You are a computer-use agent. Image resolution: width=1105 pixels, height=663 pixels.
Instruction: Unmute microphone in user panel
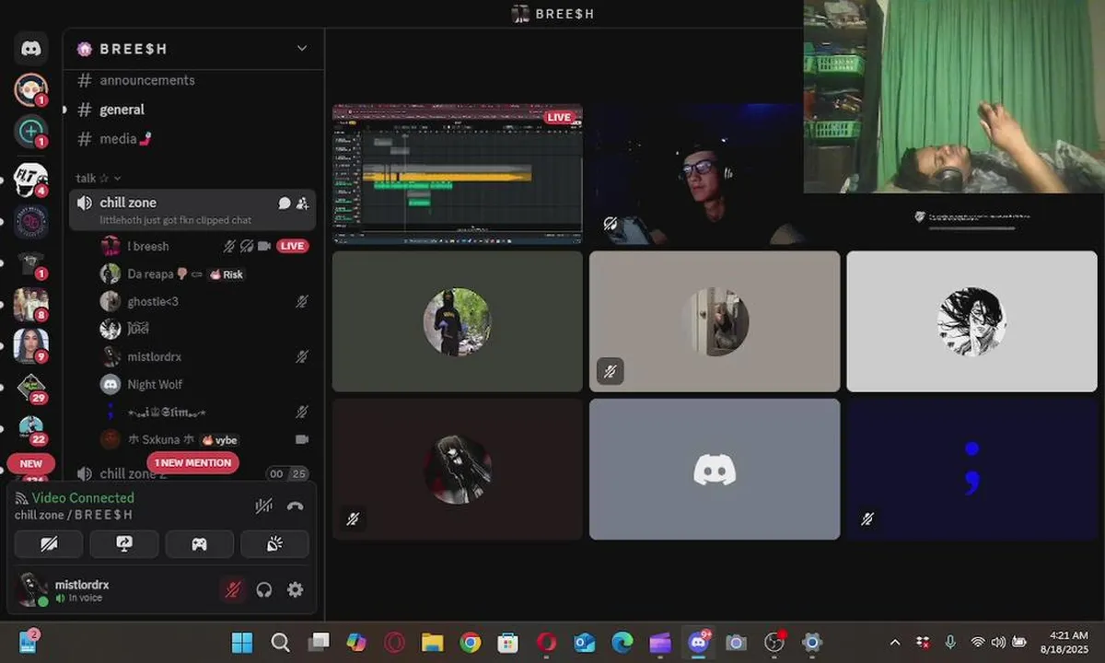click(x=233, y=589)
